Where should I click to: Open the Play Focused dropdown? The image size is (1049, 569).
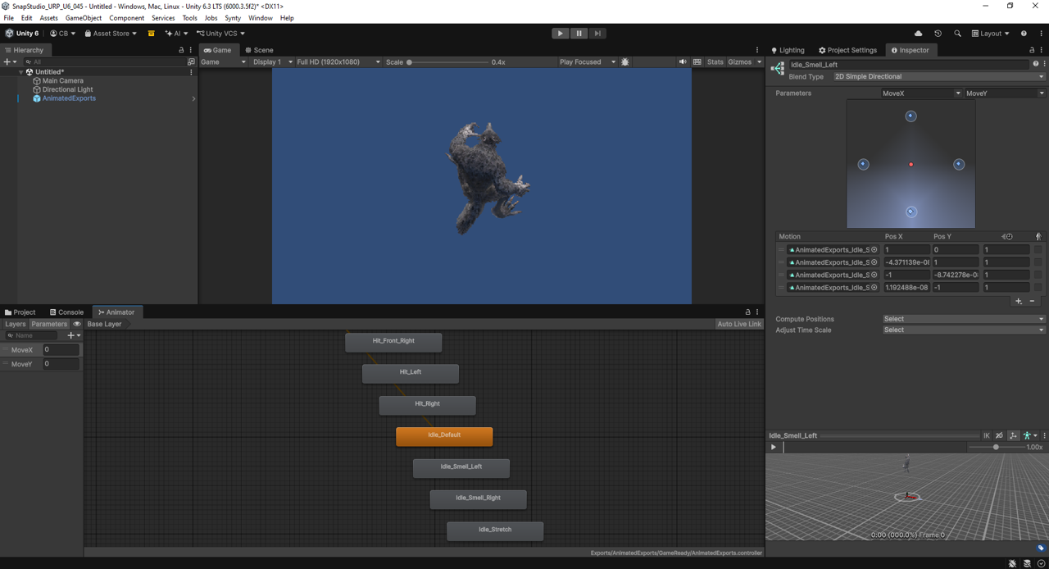coord(587,61)
